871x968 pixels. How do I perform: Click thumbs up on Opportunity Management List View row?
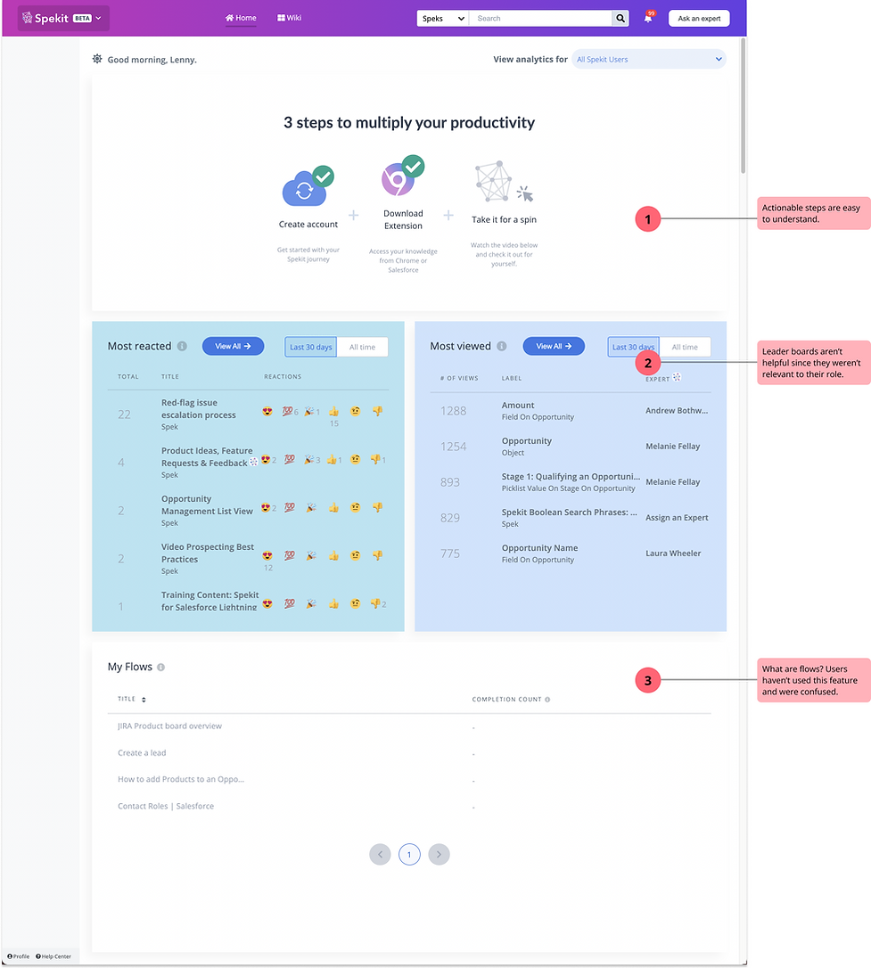pyautogui.click(x=333, y=507)
